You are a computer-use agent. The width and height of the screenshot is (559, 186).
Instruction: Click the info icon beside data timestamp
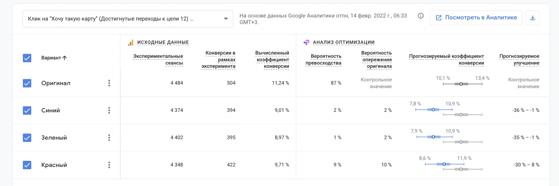point(421,16)
